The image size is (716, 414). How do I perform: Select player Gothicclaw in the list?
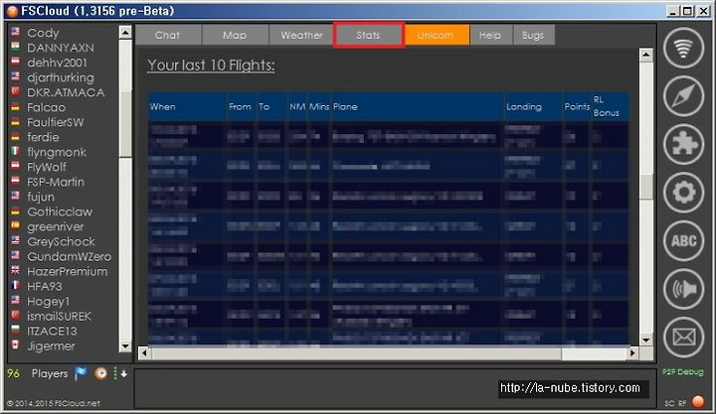pyautogui.click(x=60, y=212)
